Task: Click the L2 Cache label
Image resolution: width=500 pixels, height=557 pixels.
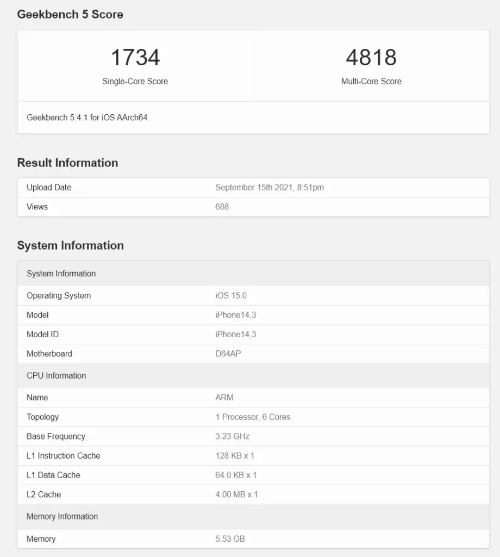Action: 43,494
